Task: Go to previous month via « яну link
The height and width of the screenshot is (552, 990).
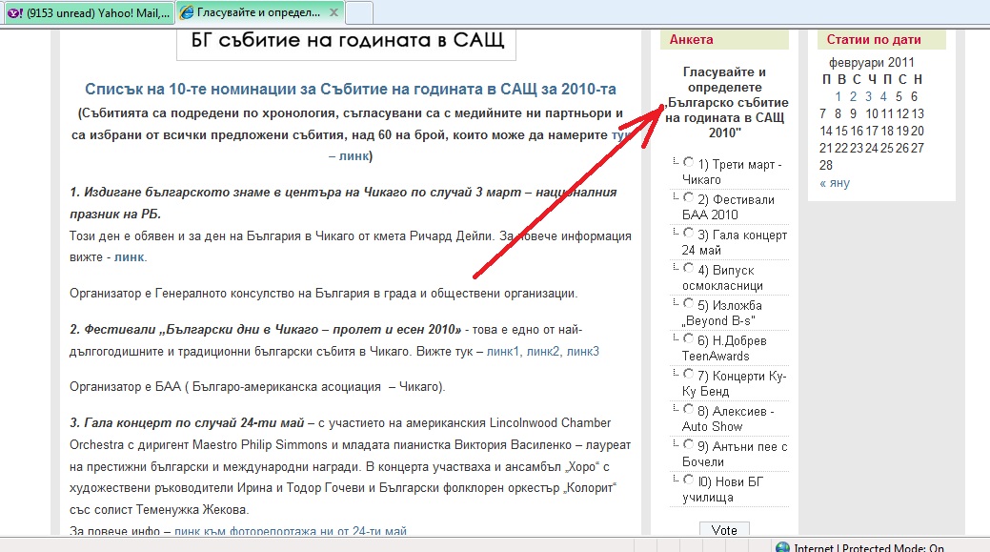Action: (x=835, y=183)
